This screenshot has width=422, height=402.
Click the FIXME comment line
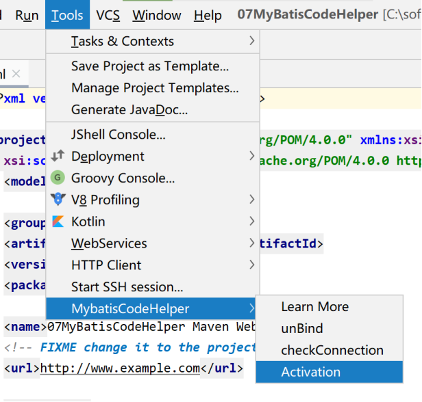click(129, 347)
